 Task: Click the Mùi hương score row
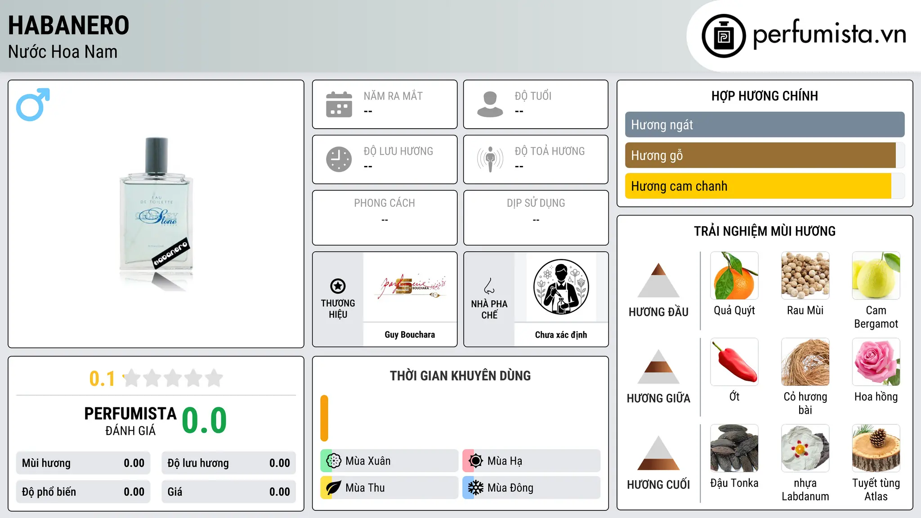coord(83,463)
